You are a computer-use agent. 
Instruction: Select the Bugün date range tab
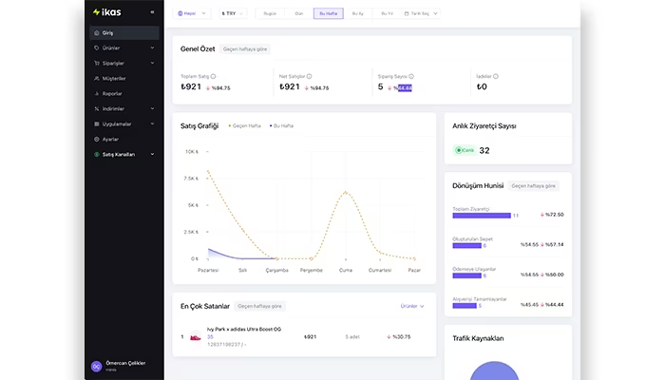[270, 13]
